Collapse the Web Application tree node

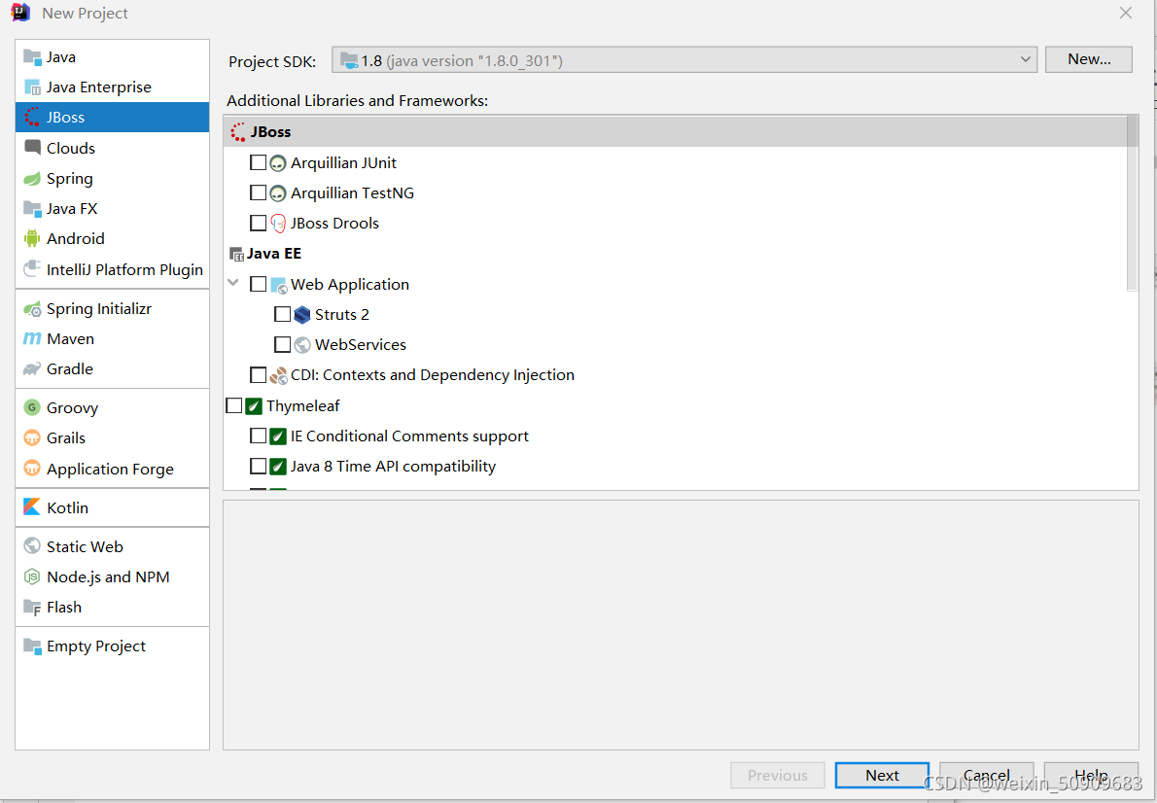pos(233,284)
